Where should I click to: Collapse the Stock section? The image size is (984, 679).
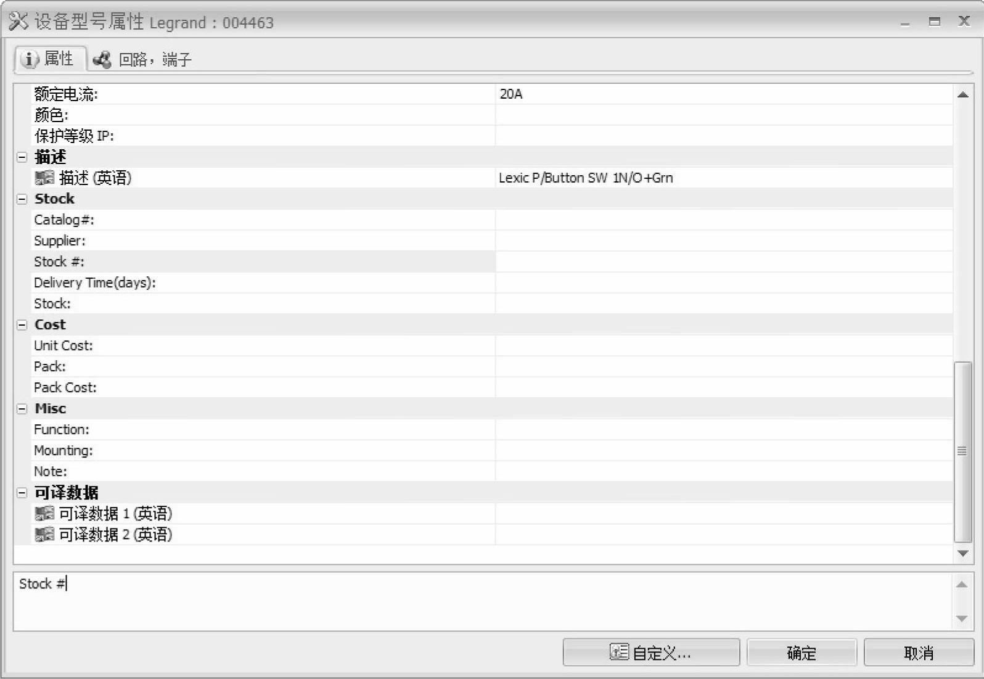[22, 199]
